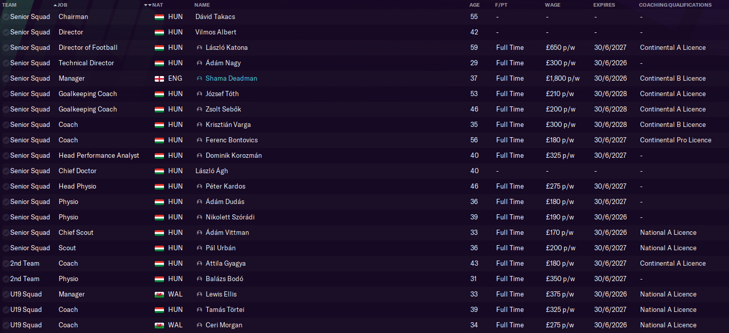Click the Hungarian flag in Dávid Takacs row
729x333 pixels.
click(x=159, y=17)
